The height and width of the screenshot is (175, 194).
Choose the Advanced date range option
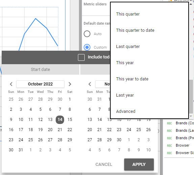(x=126, y=111)
